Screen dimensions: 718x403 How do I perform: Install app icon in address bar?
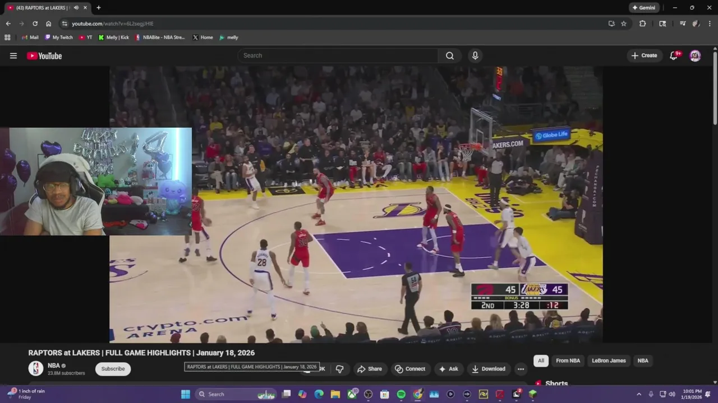click(611, 24)
